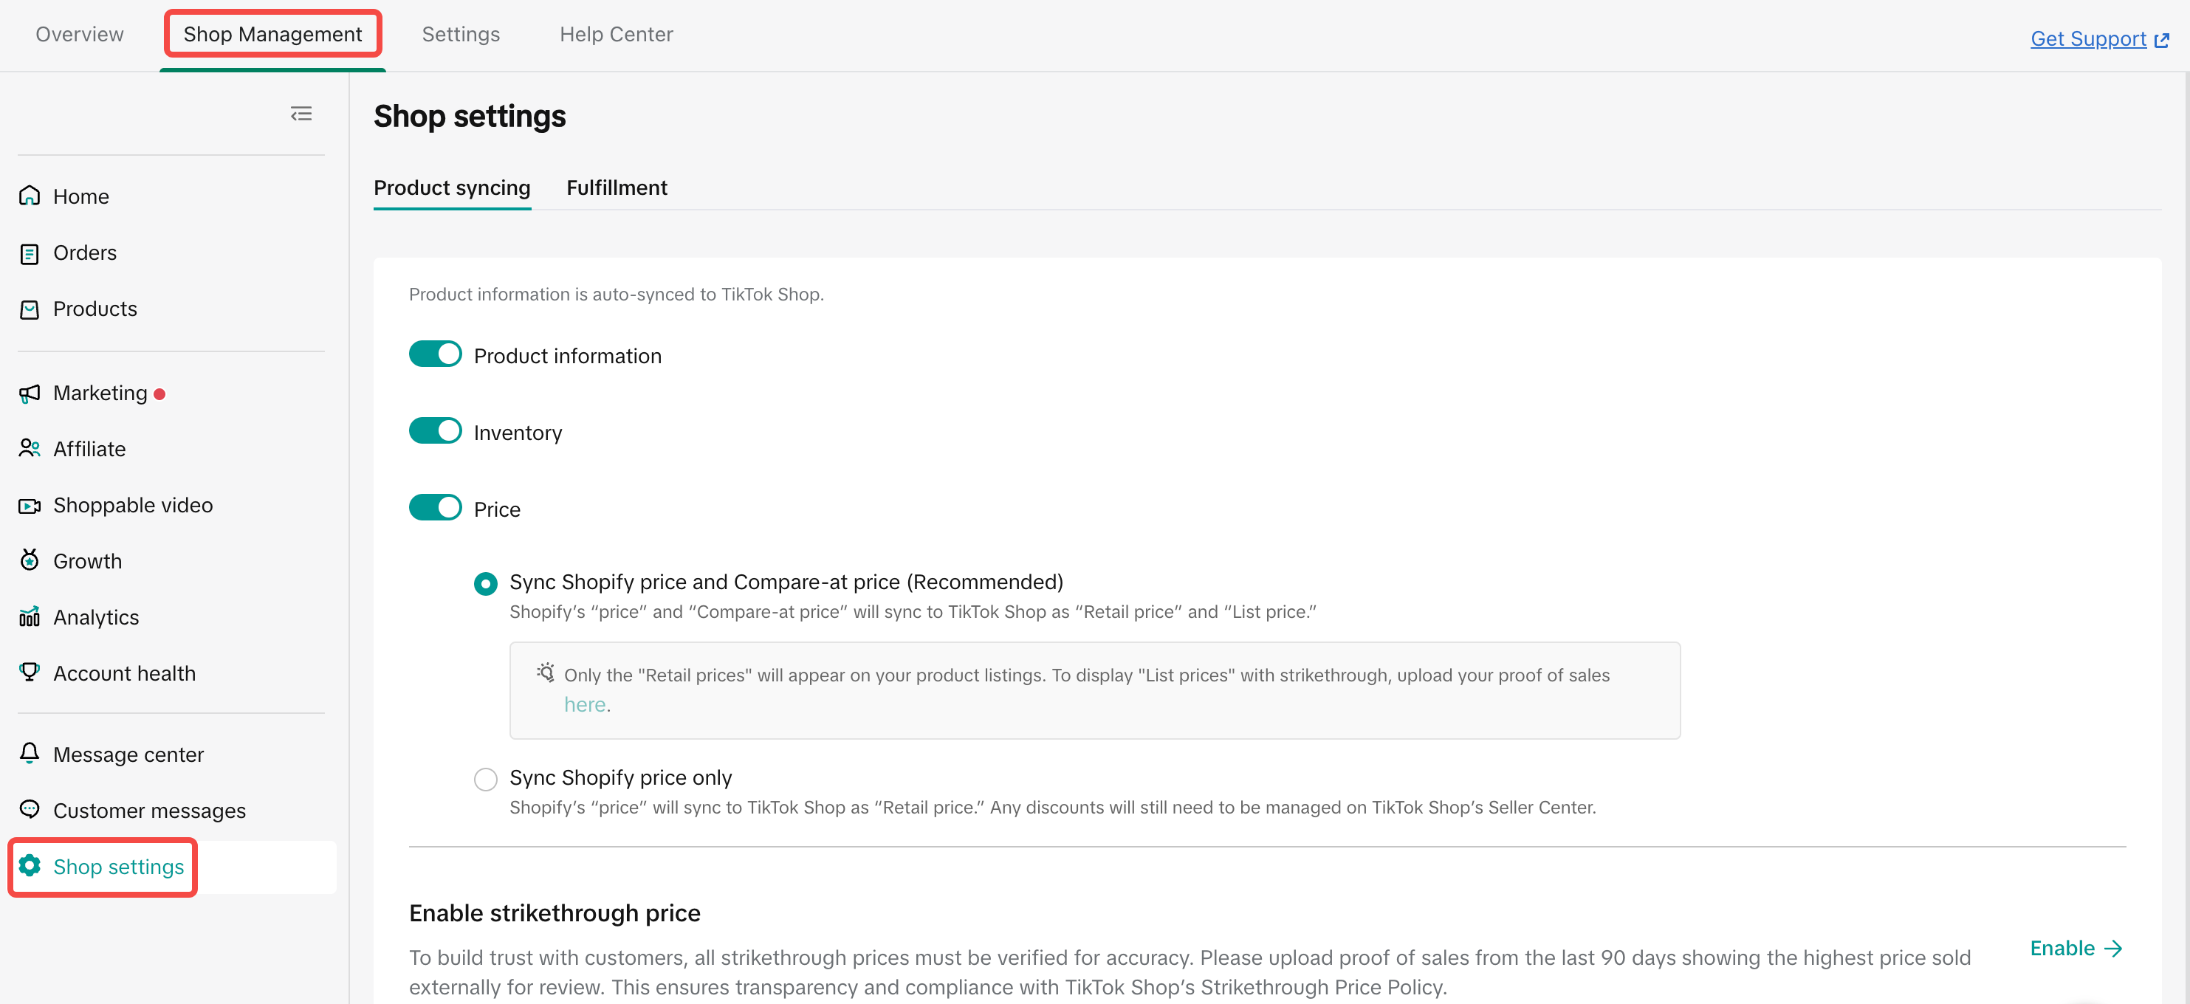Switch to the Fulfillment tab
Image resolution: width=2190 pixels, height=1004 pixels.
click(617, 188)
